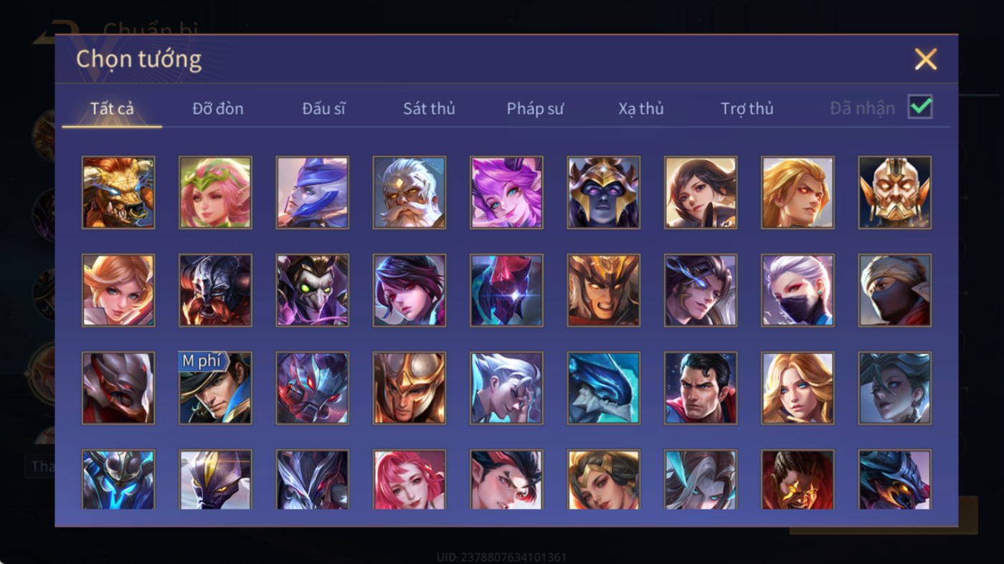The width and height of the screenshot is (1004, 564).
Task: Pick the blonde woman with blue eyes
Action: click(797, 388)
